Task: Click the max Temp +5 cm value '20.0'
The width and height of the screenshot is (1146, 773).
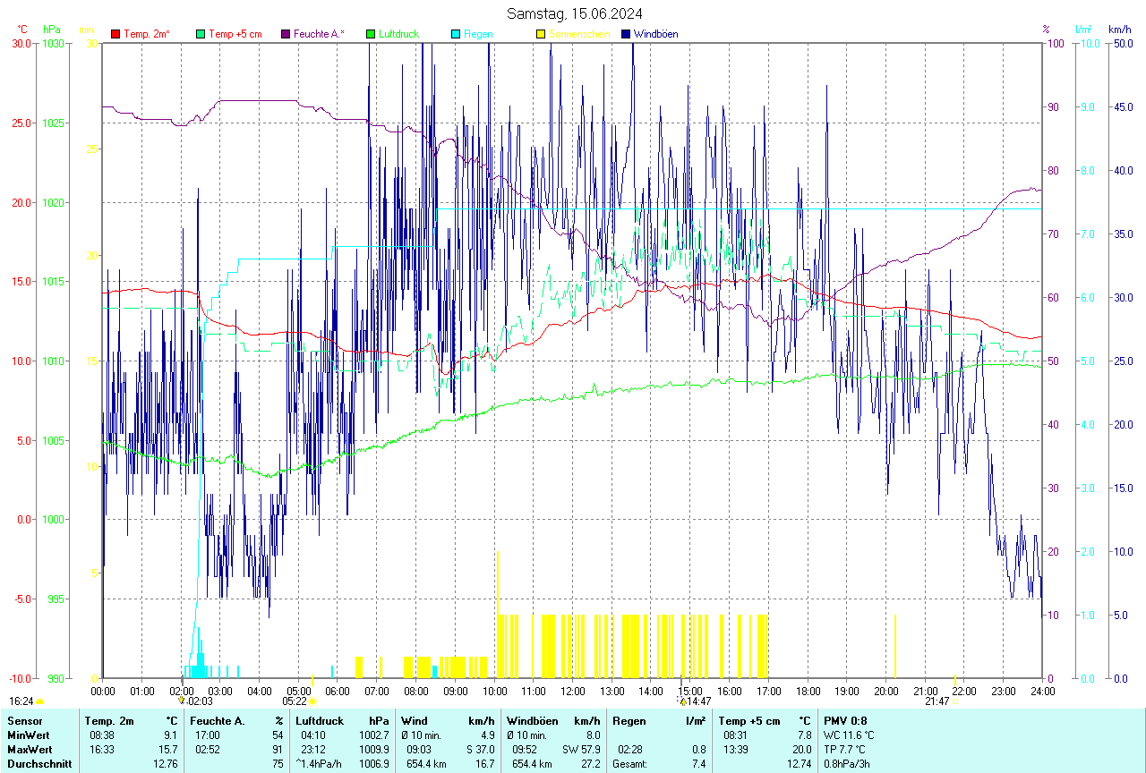Action: [x=800, y=750]
